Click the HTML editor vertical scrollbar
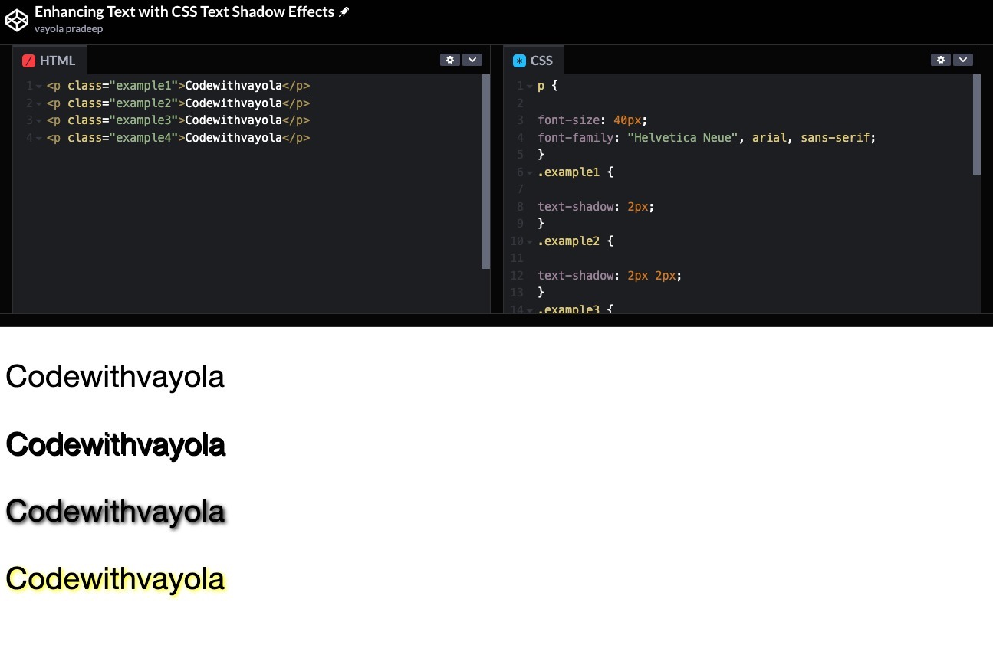Viewport: 993px width, 645px height. (486, 172)
